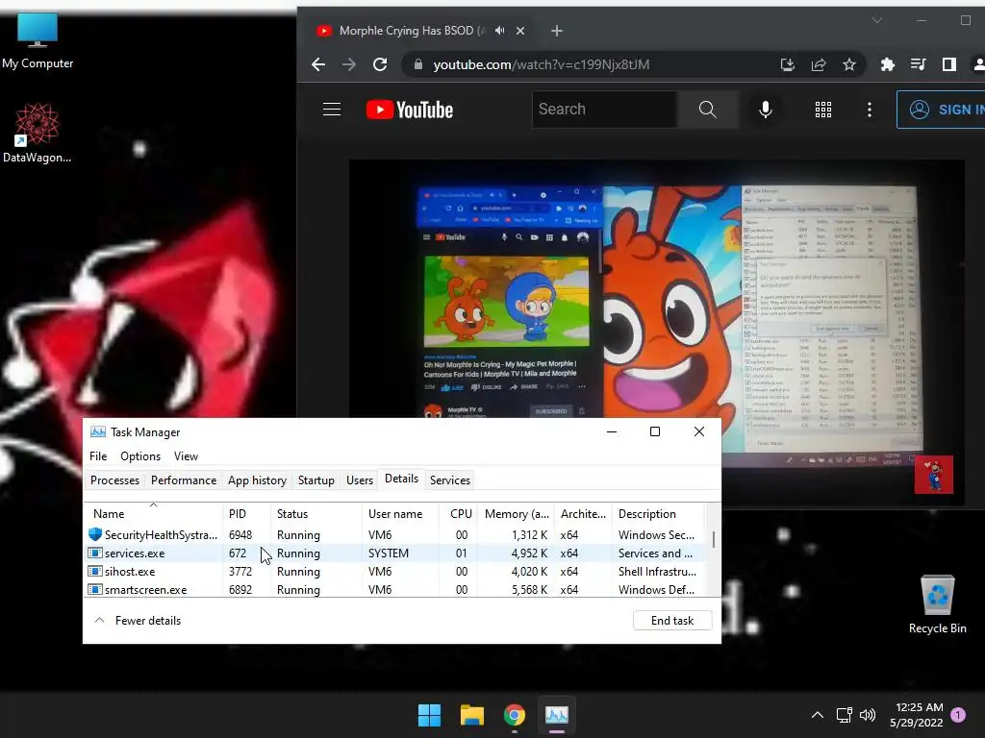Switch to Performance tab
Viewport: 985px width, 738px height.
tap(184, 480)
